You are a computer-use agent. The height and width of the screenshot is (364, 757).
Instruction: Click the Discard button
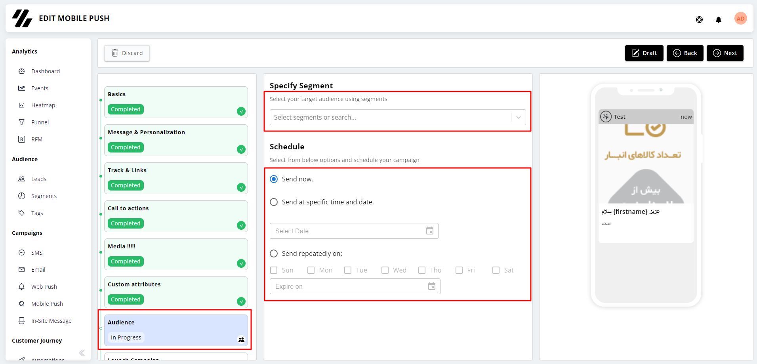(127, 53)
